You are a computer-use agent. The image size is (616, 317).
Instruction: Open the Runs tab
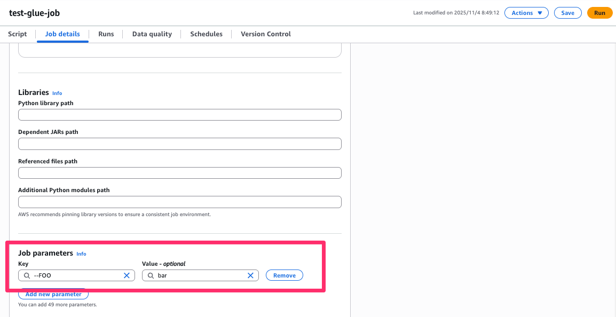pyautogui.click(x=106, y=34)
